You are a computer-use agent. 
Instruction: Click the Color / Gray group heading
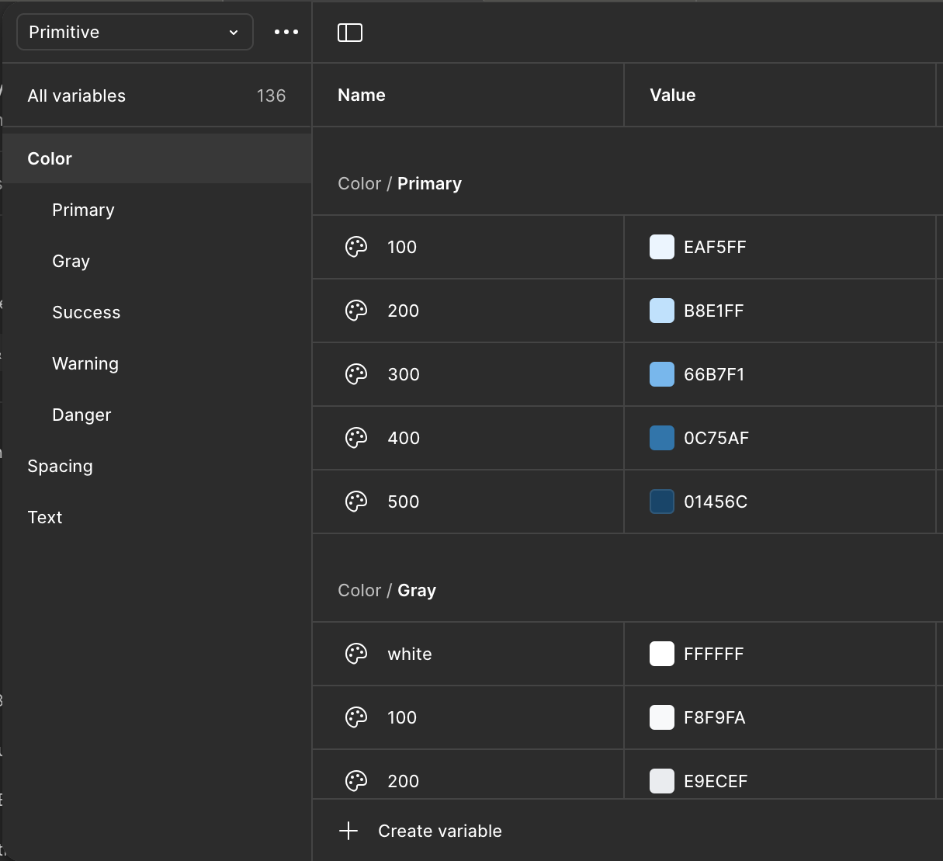[x=387, y=590]
